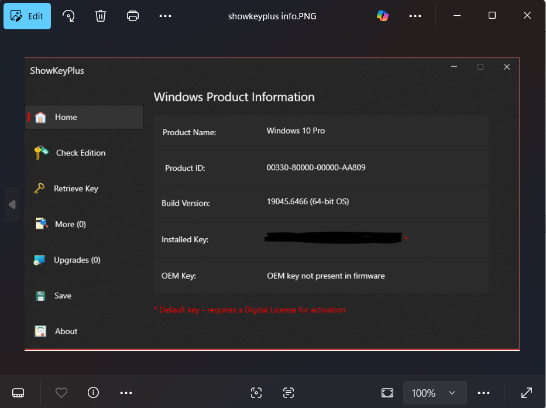Click the red Default key notice text

click(x=250, y=310)
